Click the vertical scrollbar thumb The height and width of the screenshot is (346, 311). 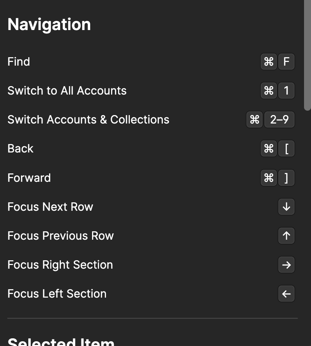coord(307,55)
